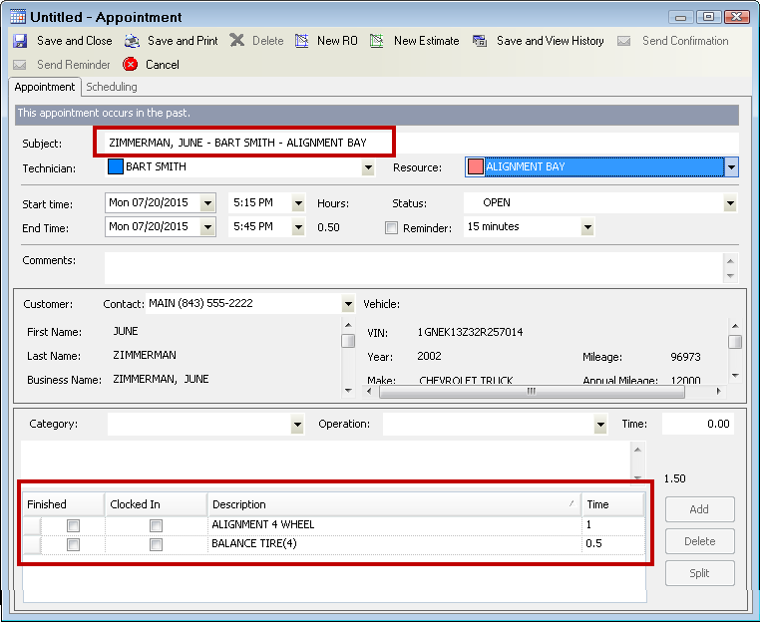Click the Delete X toolbar icon
Screen dimensions: 760x622
(x=236, y=41)
